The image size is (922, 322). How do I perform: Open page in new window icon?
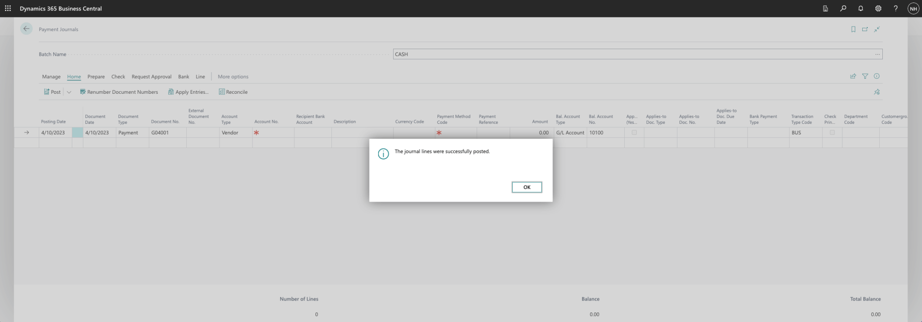pos(865,29)
